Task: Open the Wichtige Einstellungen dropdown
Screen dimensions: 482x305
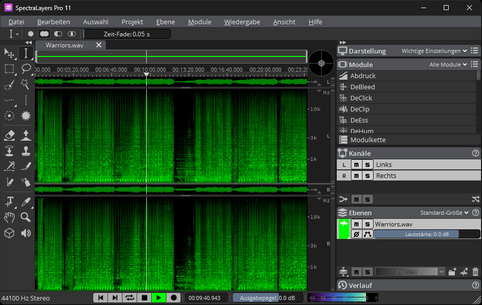Action: click(x=434, y=51)
